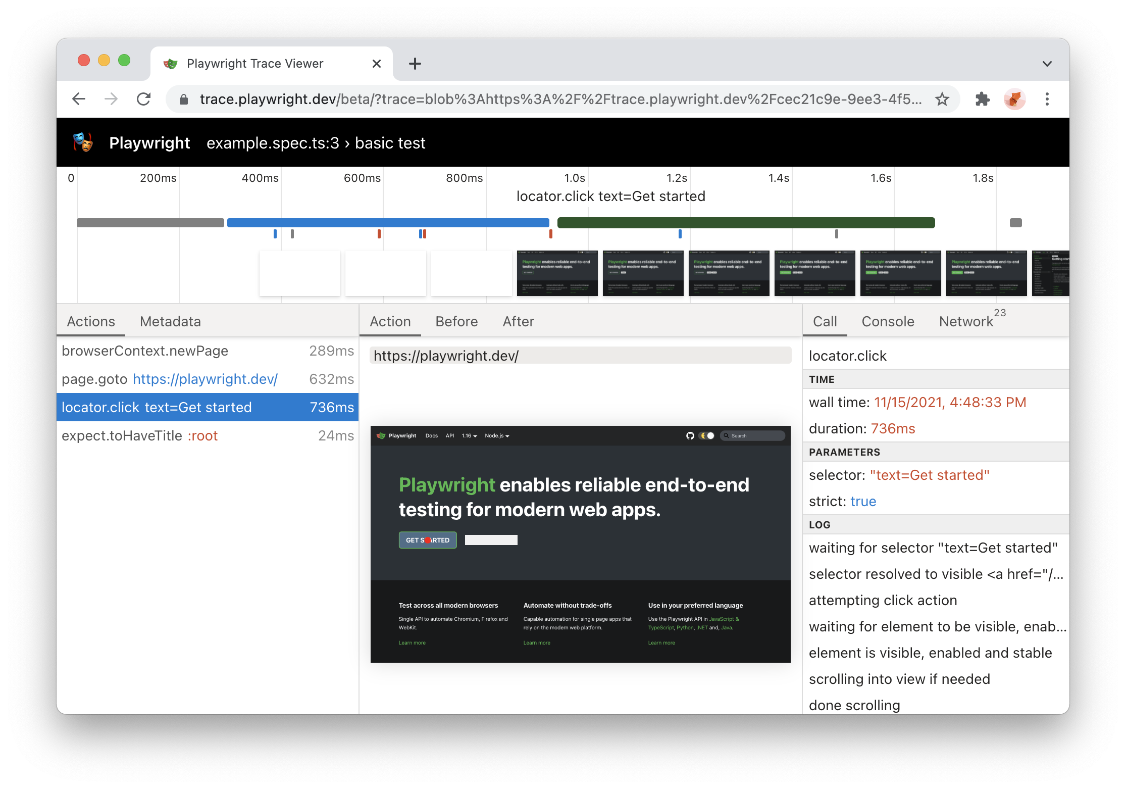1126x789 pixels.
Task: Click the duration value 736ms in Call panel
Action: click(x=893, y=429)
